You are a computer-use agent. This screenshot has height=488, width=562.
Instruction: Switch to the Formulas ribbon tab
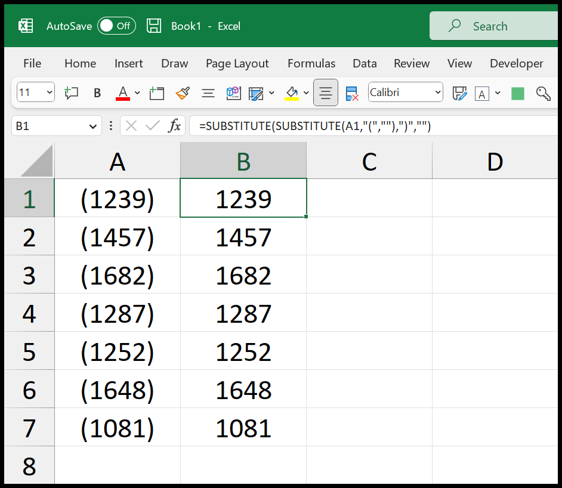[x=311, y=63]
